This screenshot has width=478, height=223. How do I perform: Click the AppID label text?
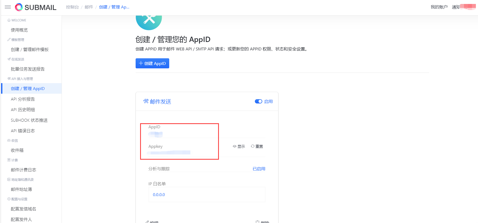(x=154, y=127)
